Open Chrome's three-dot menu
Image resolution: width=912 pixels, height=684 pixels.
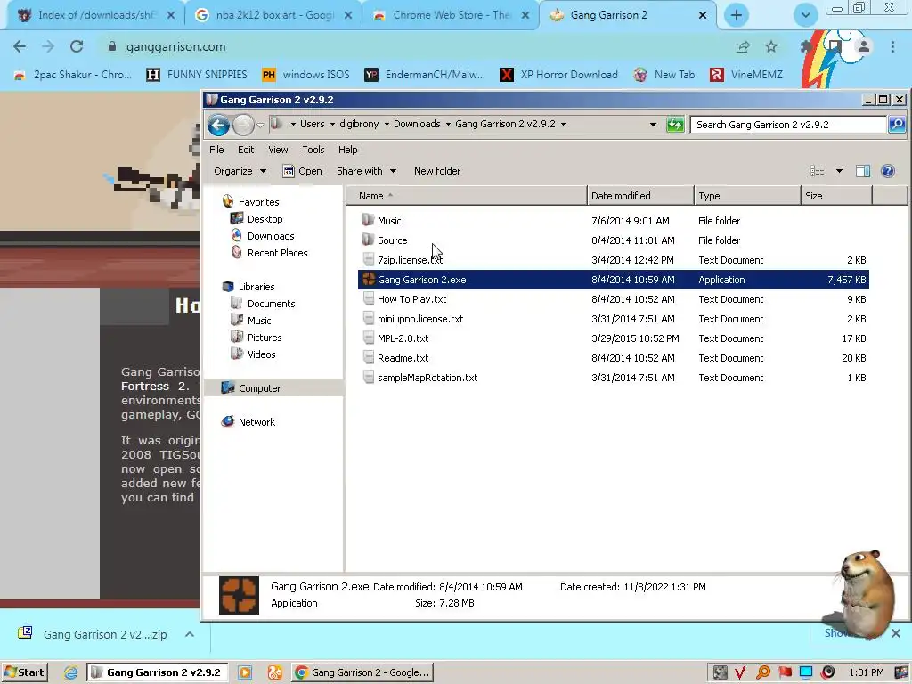892,46
